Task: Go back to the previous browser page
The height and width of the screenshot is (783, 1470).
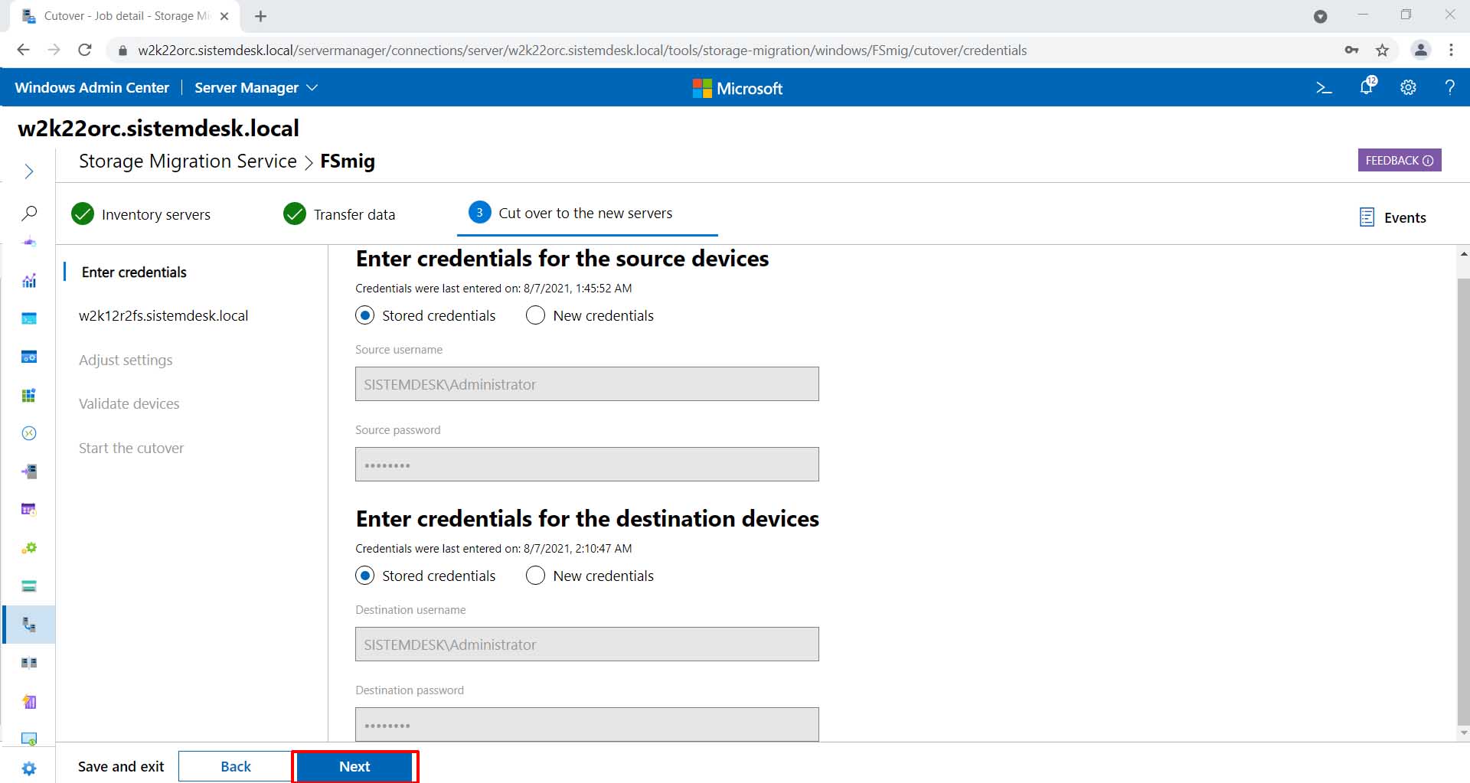Action: [23, 50]
